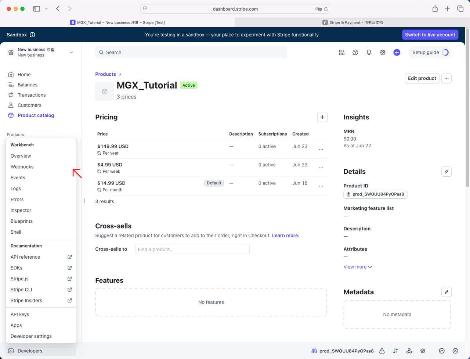This screenshot has width=470, height=359.
Task: Add a new price with plus button
Action: pos(322,117)
